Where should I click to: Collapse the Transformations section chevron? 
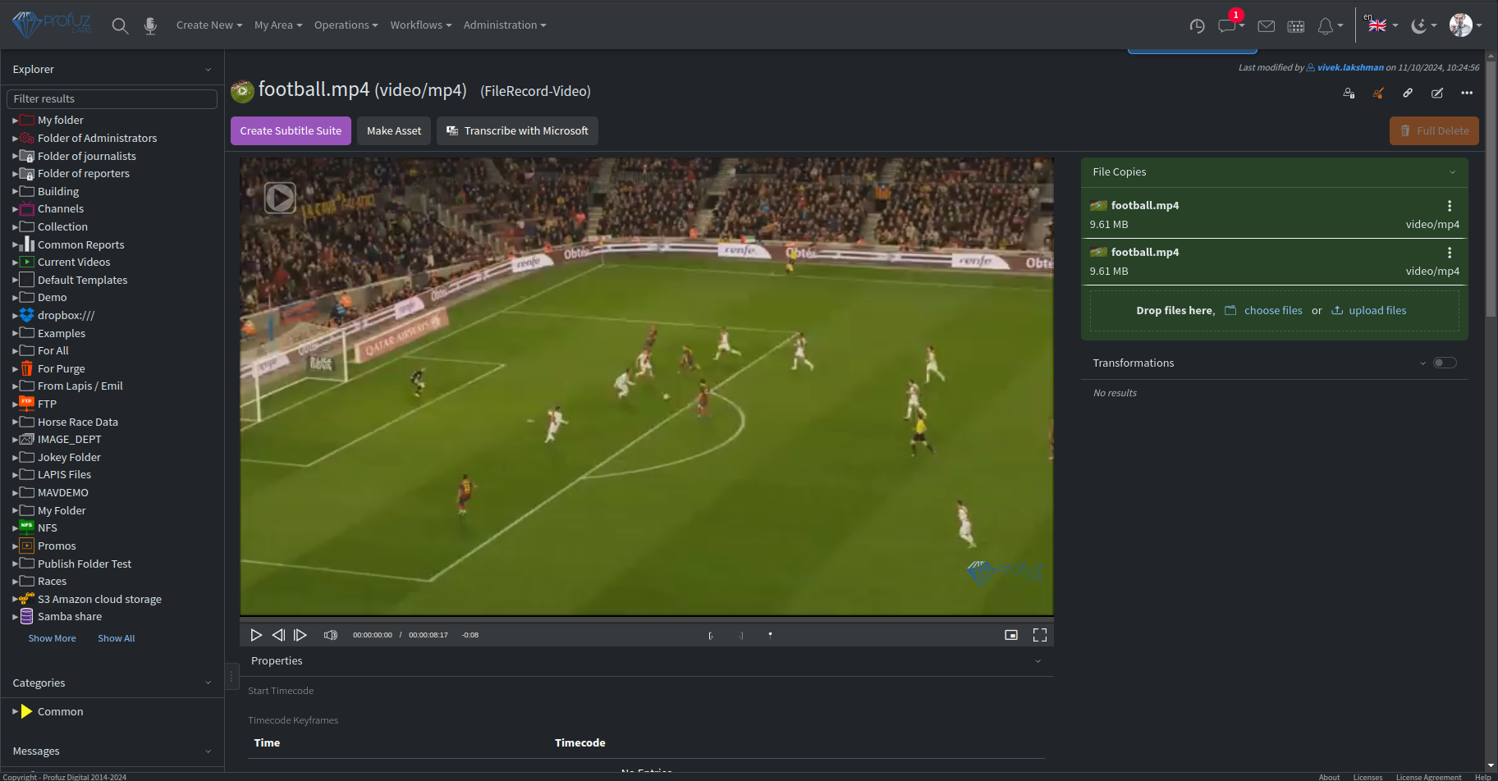tap(1422, 363)
